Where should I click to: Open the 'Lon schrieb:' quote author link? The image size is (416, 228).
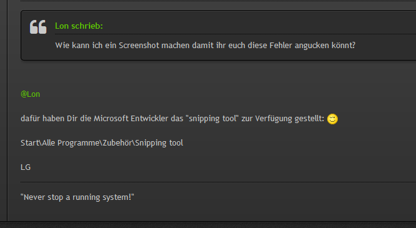coord(79,26)
